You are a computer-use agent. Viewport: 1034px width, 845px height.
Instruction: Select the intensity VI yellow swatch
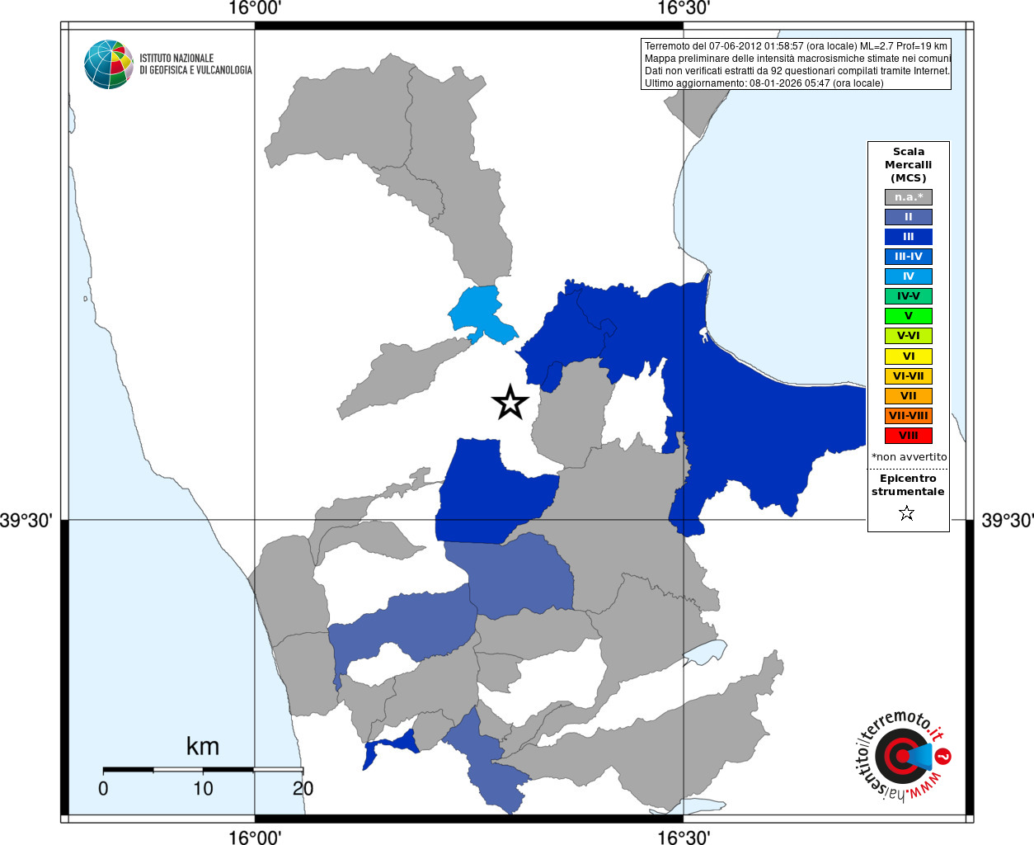909,356
